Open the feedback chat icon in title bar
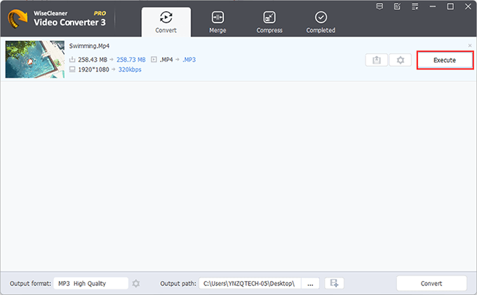The width and height of the screenshot is (477, 295). (x=379, y=6)
